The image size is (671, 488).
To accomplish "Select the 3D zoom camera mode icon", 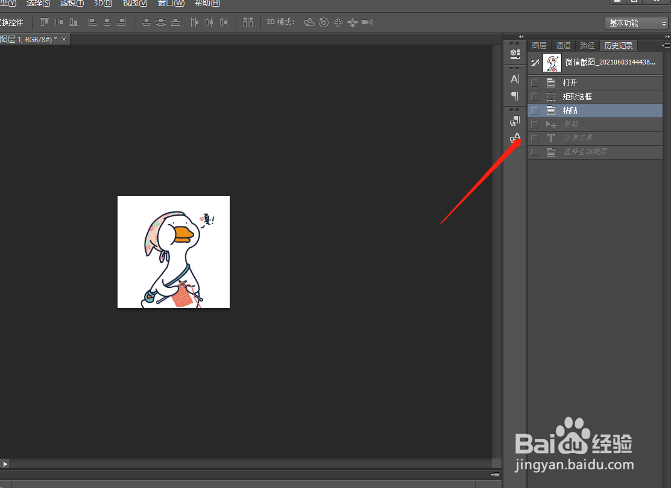I will (x=367, y=22).
